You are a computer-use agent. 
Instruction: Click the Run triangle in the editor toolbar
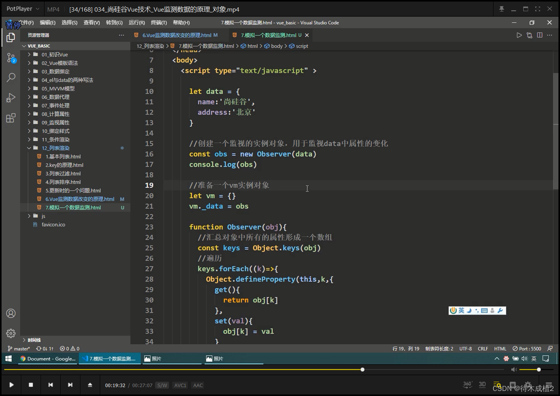tap(519, 35)
